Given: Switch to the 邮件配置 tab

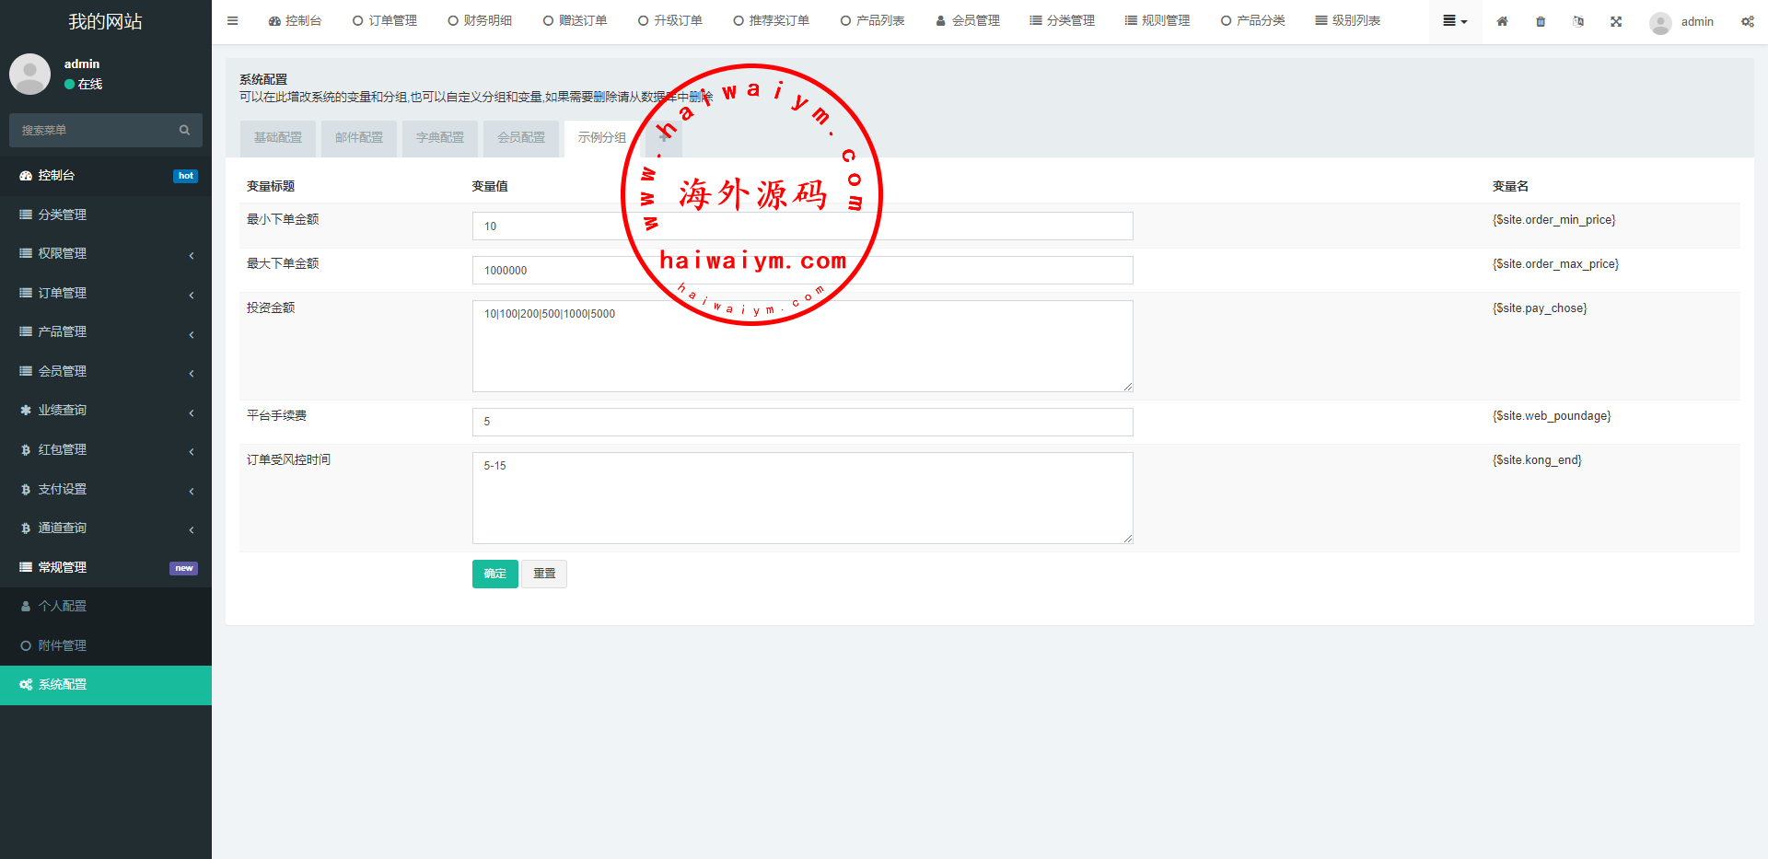Looking at the screenshot, I should tap(359, 138).
